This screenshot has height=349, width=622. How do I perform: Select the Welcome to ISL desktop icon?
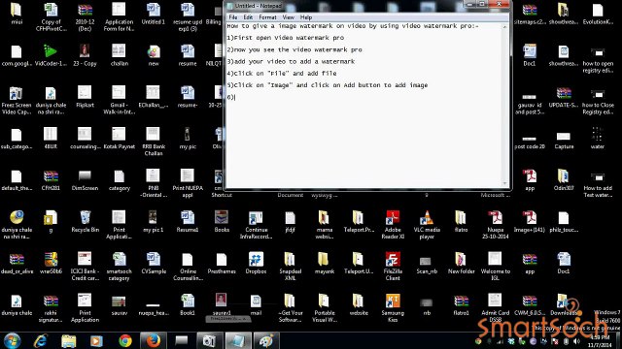495,267
